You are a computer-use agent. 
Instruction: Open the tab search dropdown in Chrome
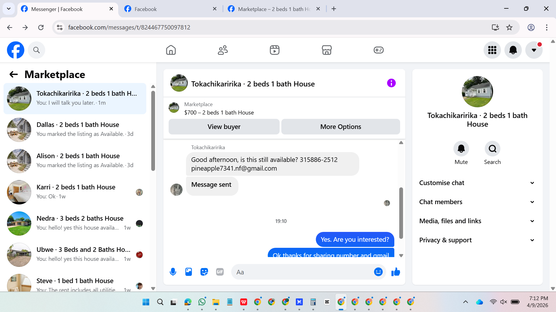click(x=9, y=9)
